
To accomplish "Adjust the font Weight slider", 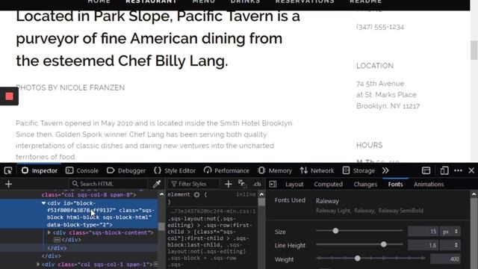I will click(370, 259).
